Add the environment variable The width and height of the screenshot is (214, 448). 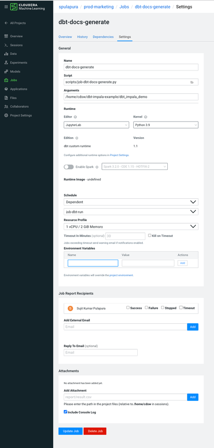(183, 263)
